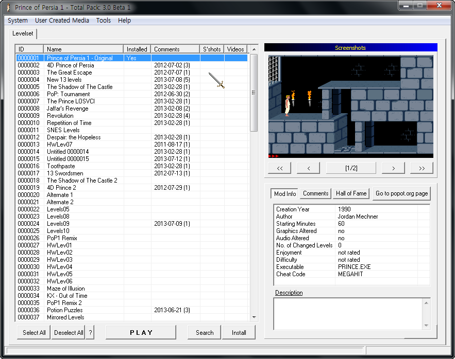Select Repetition of Time row
Image resolution: width=455 pixels, height=359 pixels.
pos(132,123)
